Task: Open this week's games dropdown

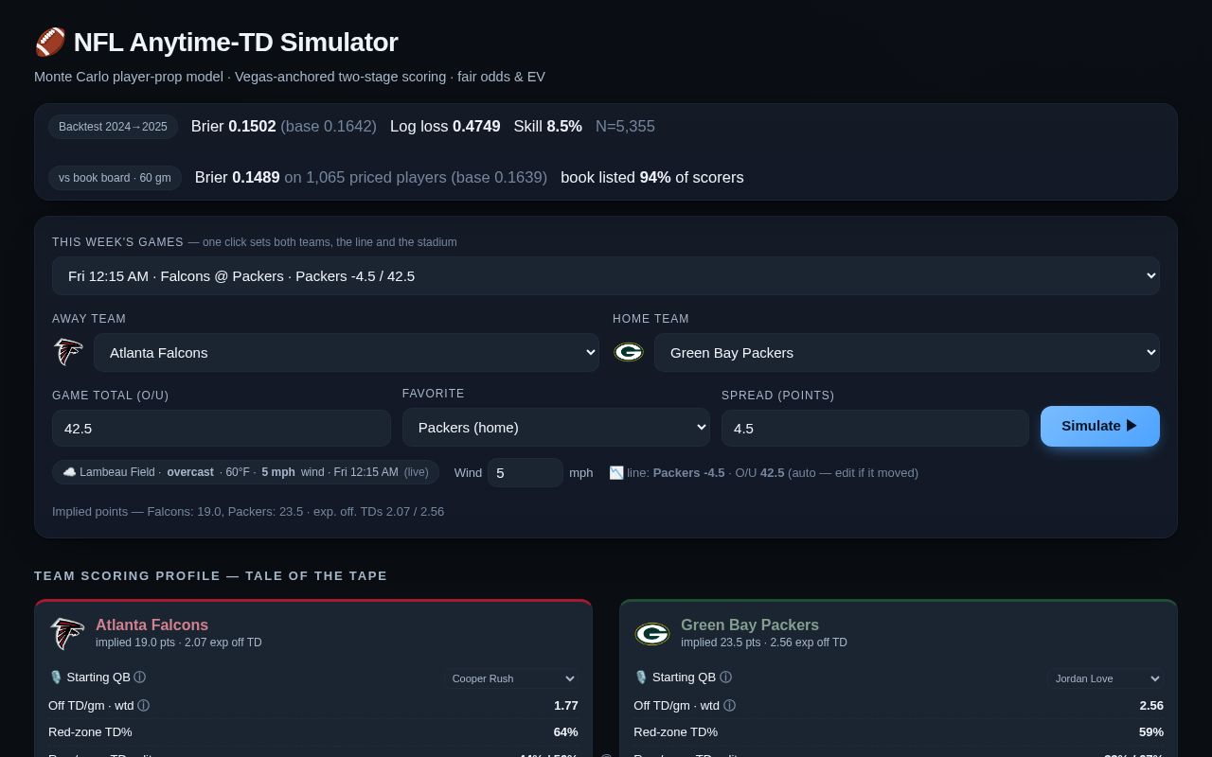Action: pos(606,275)
